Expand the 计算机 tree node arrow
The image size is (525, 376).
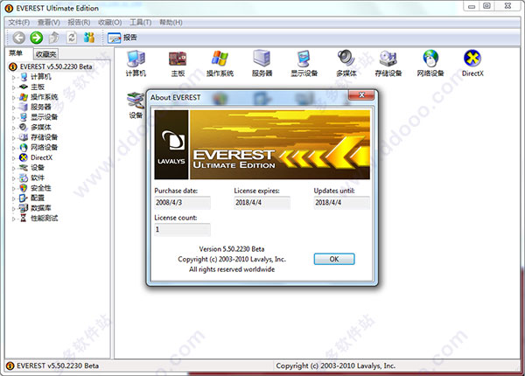click(x=14, y=77)
